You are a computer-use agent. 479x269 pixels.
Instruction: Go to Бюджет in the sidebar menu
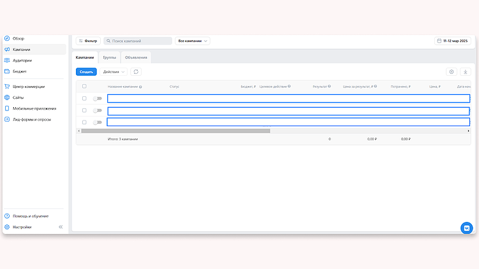click(x=20, y=71)
